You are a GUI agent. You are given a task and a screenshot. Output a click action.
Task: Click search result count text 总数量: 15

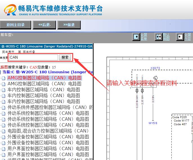[47, 67]
